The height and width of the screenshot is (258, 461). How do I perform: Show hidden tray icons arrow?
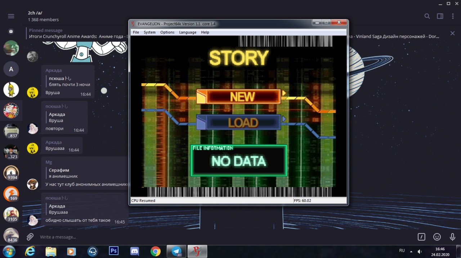pos(411,252)
